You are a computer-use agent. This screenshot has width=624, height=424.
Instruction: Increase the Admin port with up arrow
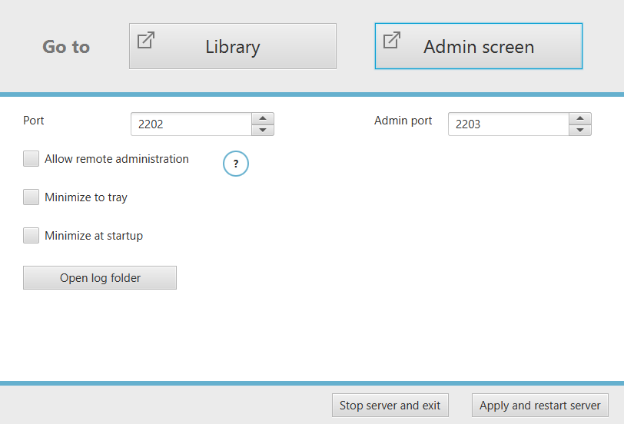(580, 118)
